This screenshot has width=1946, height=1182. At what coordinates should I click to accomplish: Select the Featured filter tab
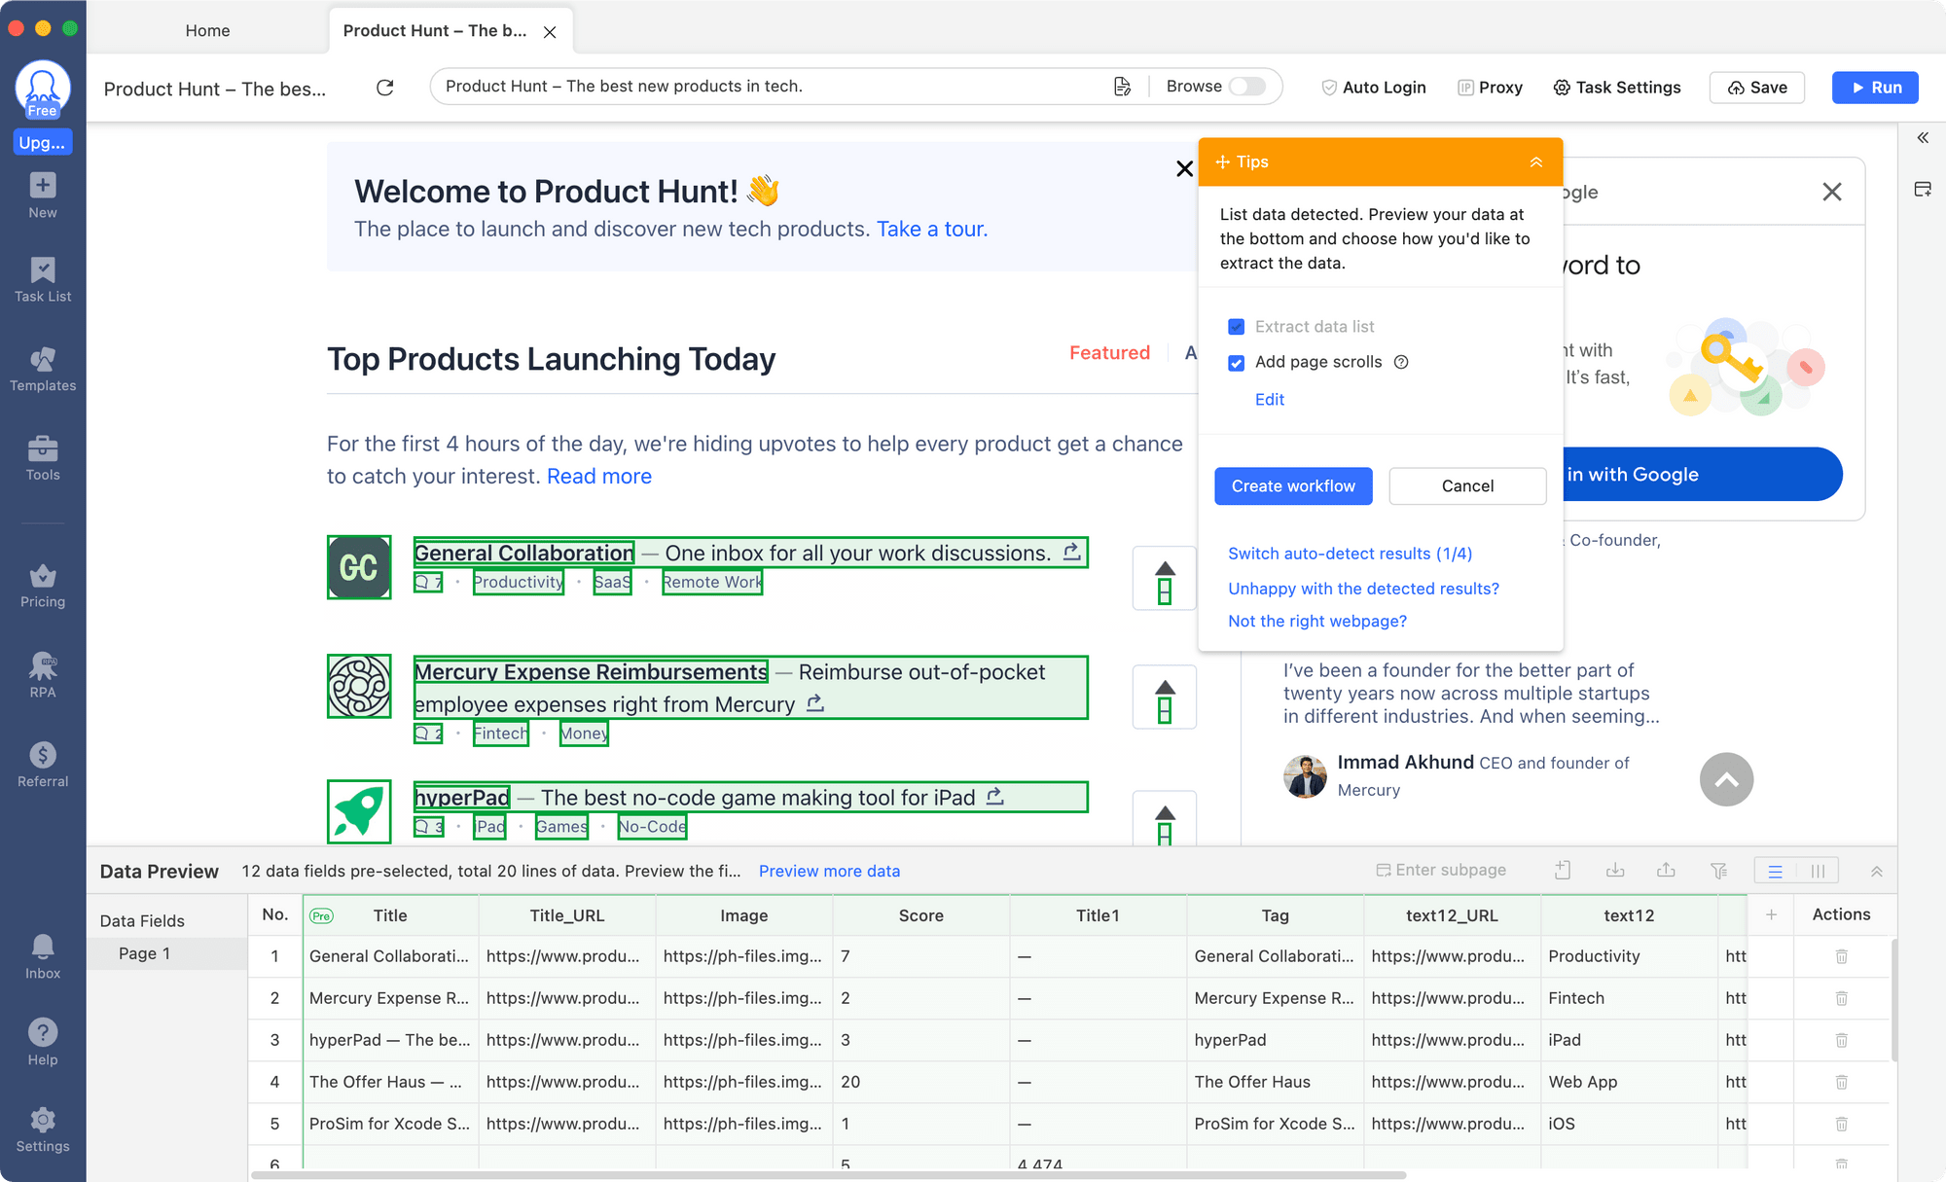tap(1109, 353)
